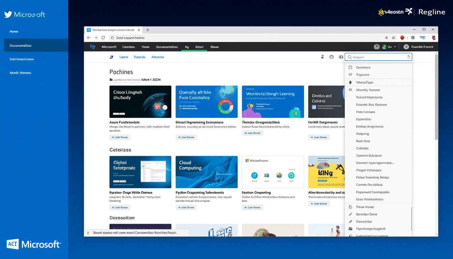Click the gray avatar icon in the dark navbar
453x259 pixels.
[x=377, y=47]
